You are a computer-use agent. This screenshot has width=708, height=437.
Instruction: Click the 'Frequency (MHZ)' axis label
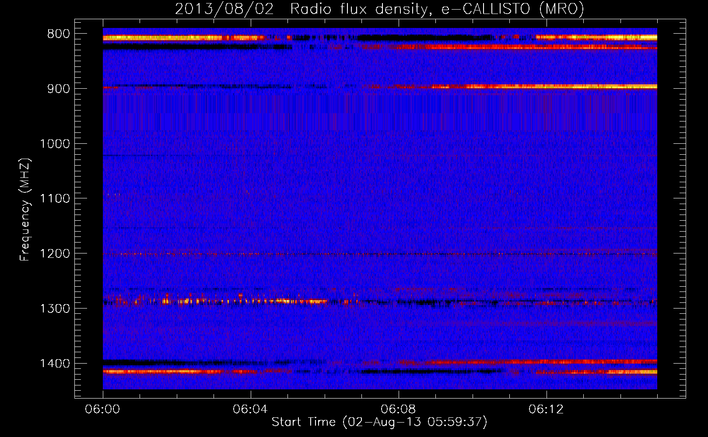25,209
